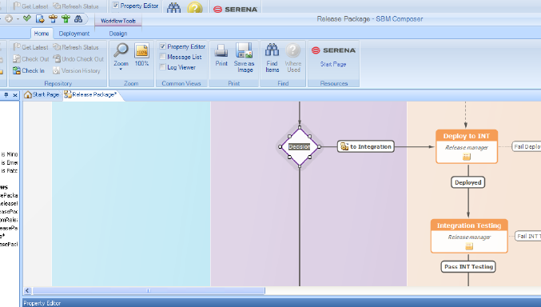Switch to the Deployment ribbon tab
Viewport: 541px width, 307px height.
click(74, 34)
